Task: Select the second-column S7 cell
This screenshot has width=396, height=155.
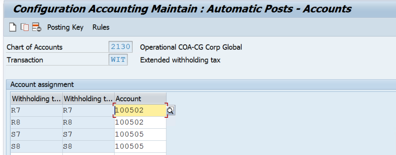Action: (88, 134)
